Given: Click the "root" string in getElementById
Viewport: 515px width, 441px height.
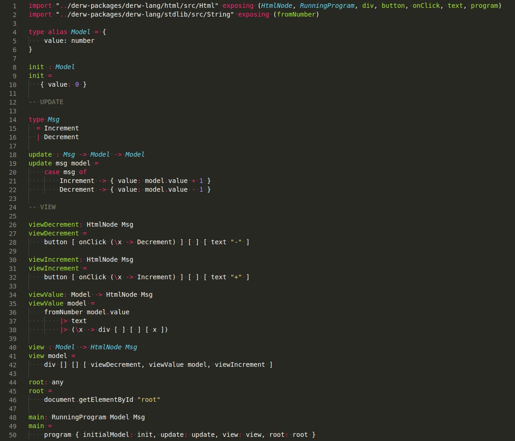Looking at the screenshot, I should (148, 400).
